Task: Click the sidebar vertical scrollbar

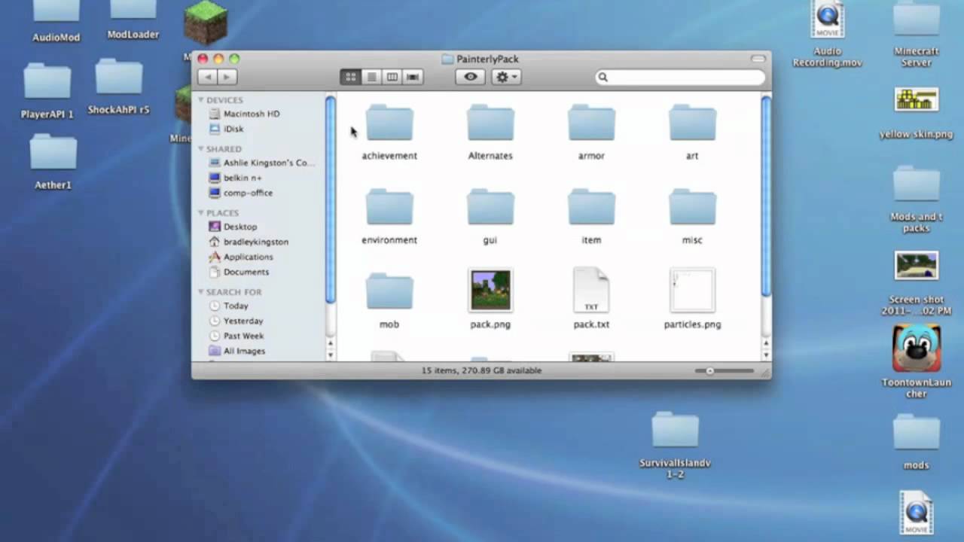Action: click(x=330, y=199)
